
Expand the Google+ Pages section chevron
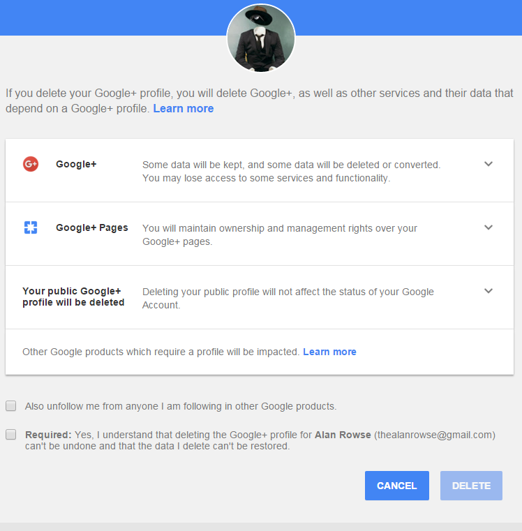pos(488,227)
